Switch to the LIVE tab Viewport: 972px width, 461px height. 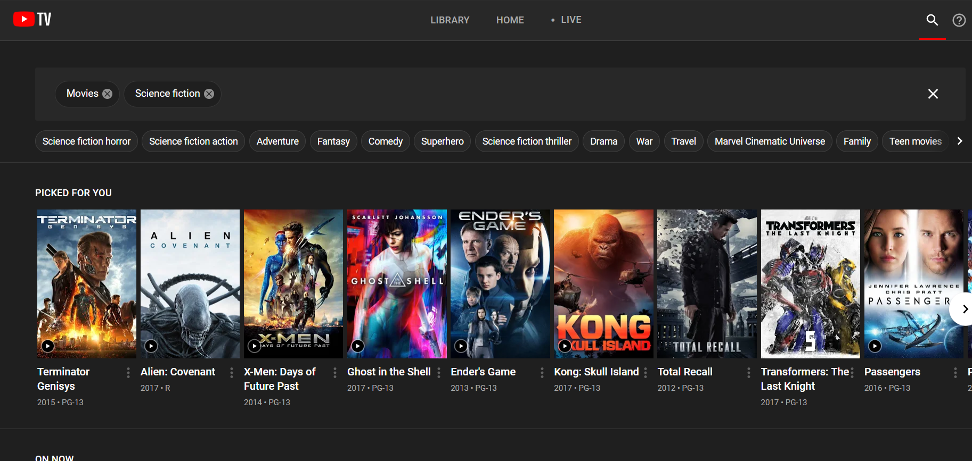566,20
